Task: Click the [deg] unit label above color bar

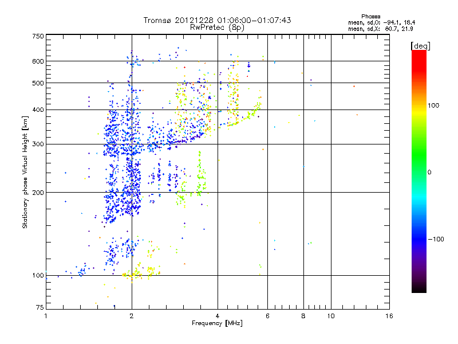Action: coord(420,46)
